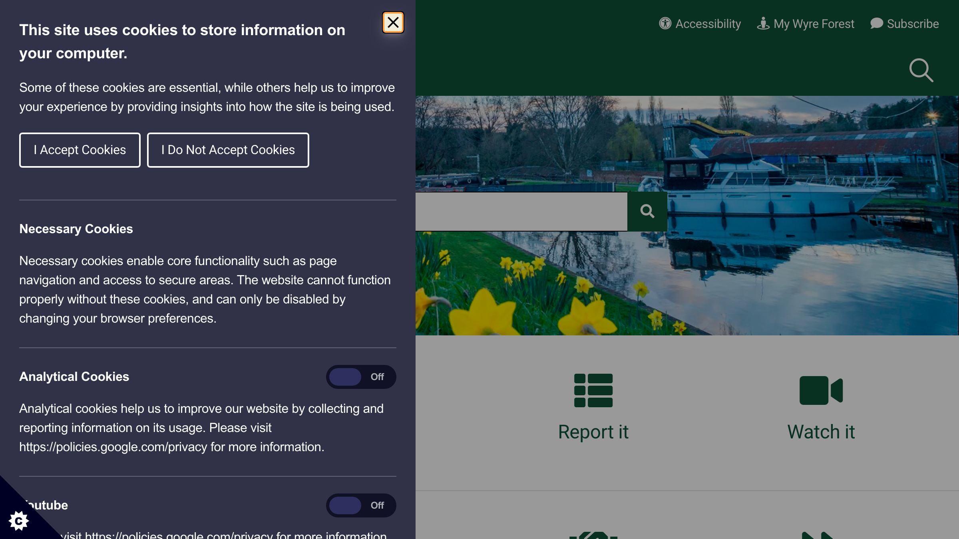Click the green search submit button
Image resolution: width=959 pixels, height=539 pixels.
point(647,211)
